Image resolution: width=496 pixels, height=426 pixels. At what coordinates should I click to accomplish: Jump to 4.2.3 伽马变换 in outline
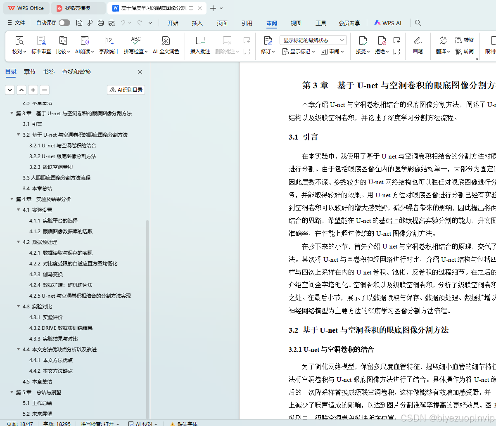(x=46, y=274)
